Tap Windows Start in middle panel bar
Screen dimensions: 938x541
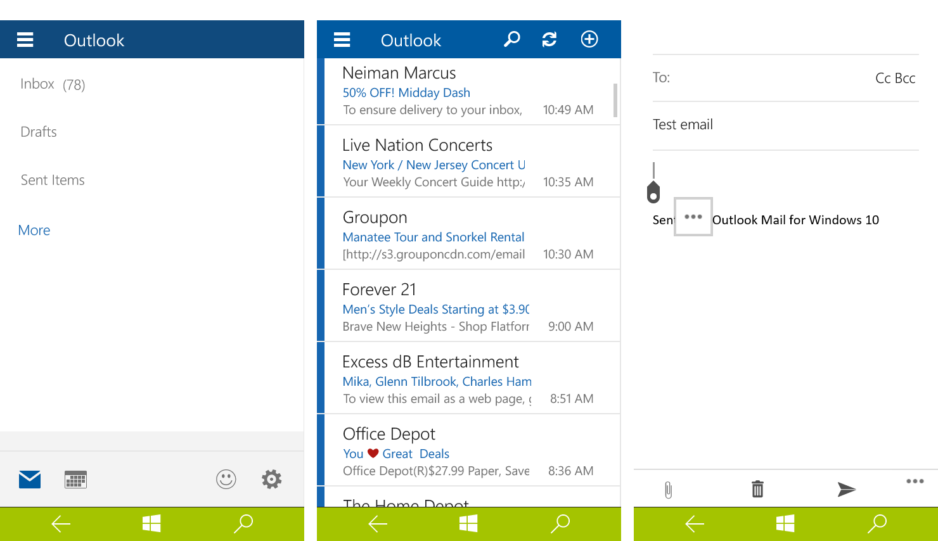tap(468, 523)
